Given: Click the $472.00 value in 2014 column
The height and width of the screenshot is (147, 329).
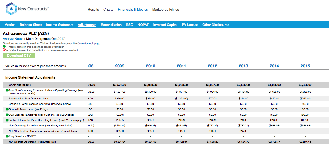Looking at the screenshot, I should pos(274,99).
